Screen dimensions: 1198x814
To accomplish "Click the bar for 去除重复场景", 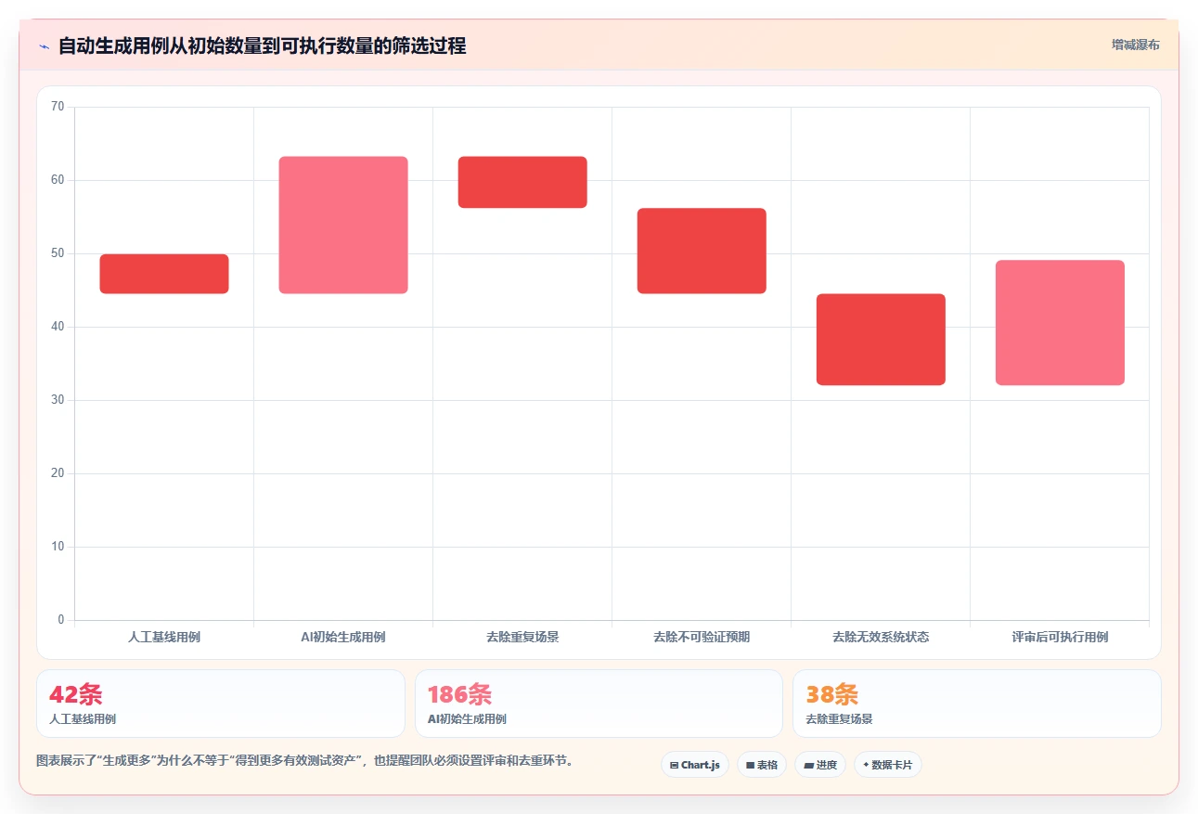I will (522, 182).
